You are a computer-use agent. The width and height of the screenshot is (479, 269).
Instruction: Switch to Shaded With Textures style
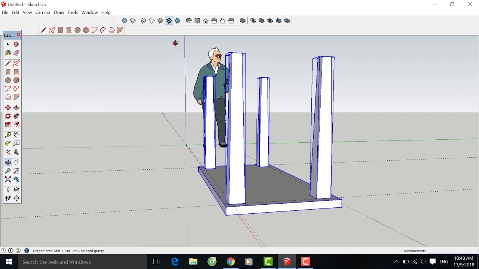169,21
